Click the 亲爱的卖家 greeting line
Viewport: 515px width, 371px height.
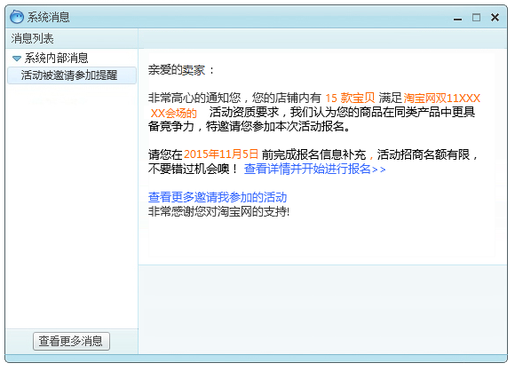coord(180,70)
